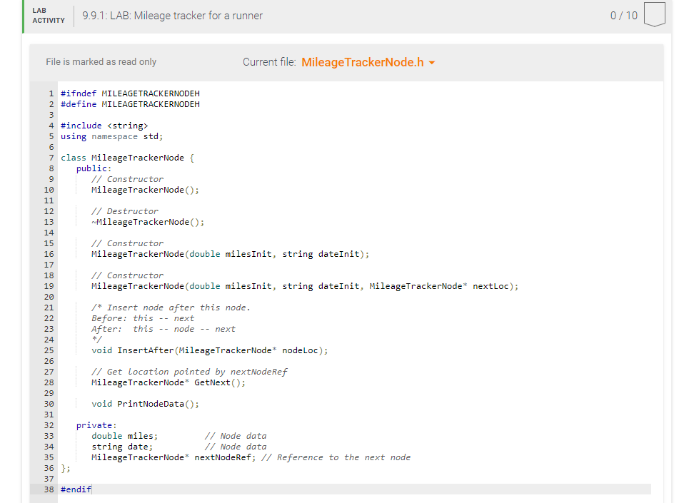Click the highlighted #endif line in the editor
The width and height of the screenshot is (699, 503).
click(x=75, y=489)
